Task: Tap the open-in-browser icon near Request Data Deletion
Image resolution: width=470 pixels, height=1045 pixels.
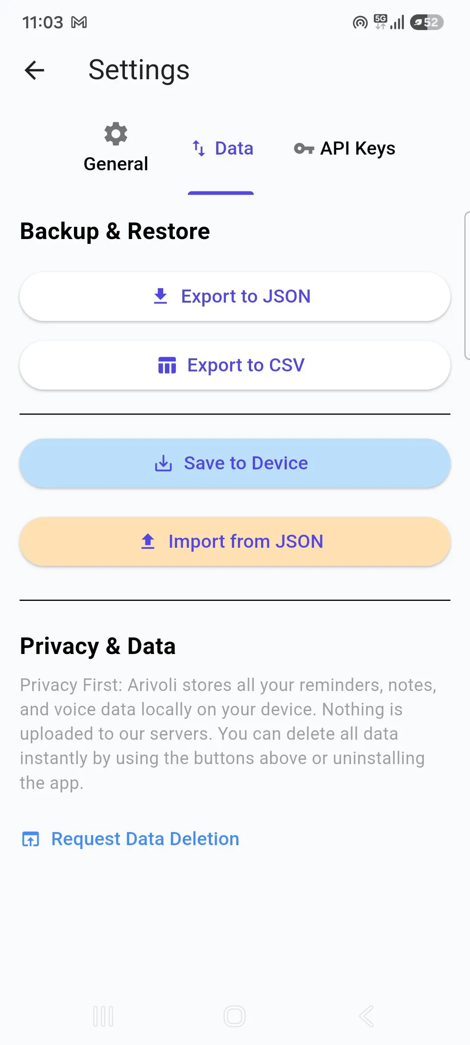Action: (x=30, y=839)
